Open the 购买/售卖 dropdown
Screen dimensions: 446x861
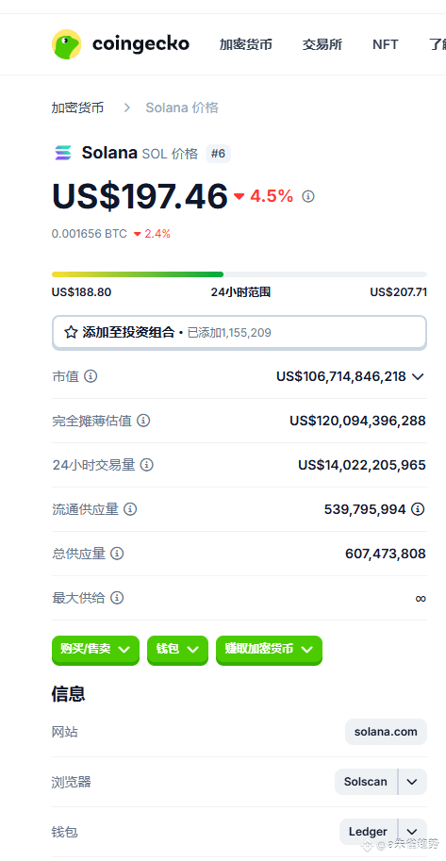(x=95, y=650)
